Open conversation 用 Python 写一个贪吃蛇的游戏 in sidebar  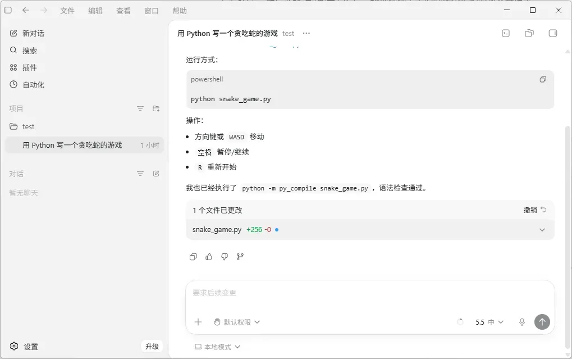click(84, 145)
